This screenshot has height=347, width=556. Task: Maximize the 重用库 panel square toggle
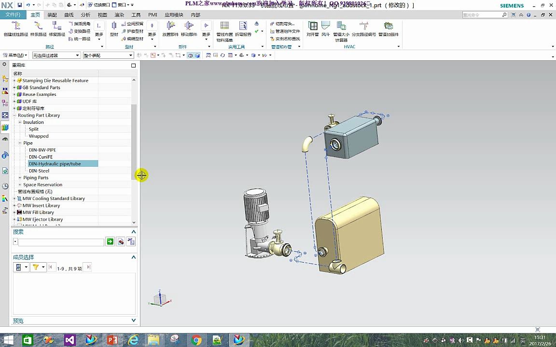(133, 65)
